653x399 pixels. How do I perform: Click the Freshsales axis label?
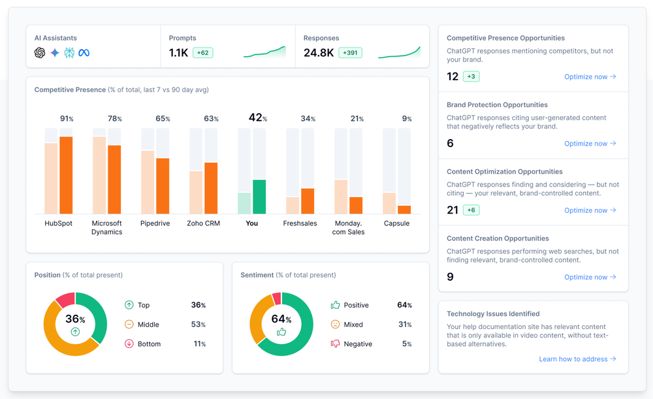click(x=300, y=223)
